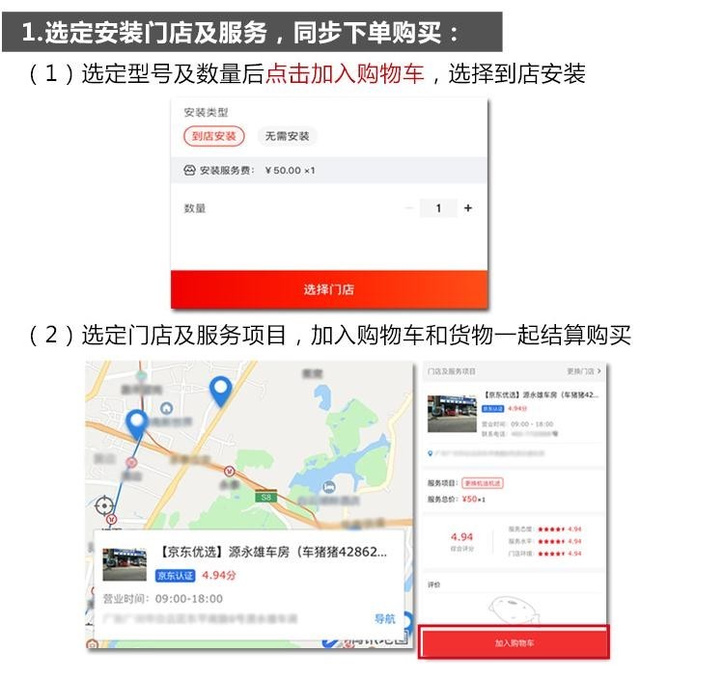Tap the S8 highway marker on map

266,497
